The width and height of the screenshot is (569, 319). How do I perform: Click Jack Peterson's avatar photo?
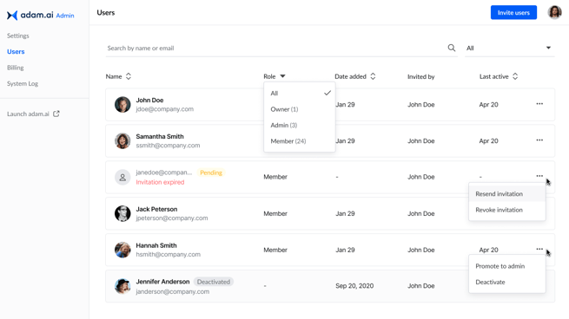point(122,213)
